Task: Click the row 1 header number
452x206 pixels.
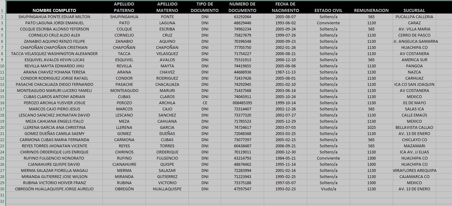Action: click(x=2, y=10)
